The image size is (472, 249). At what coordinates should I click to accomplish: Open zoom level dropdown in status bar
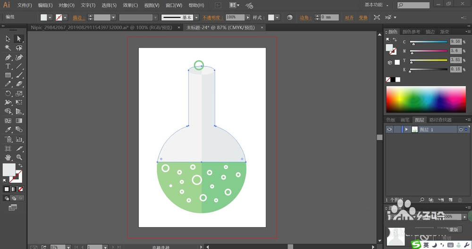click(x=68, y=247)
